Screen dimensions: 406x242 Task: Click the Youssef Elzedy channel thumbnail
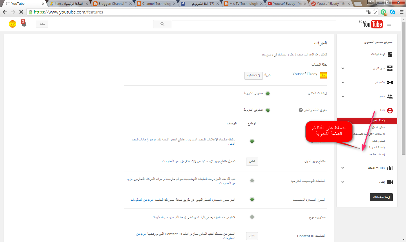coord(323,75)
